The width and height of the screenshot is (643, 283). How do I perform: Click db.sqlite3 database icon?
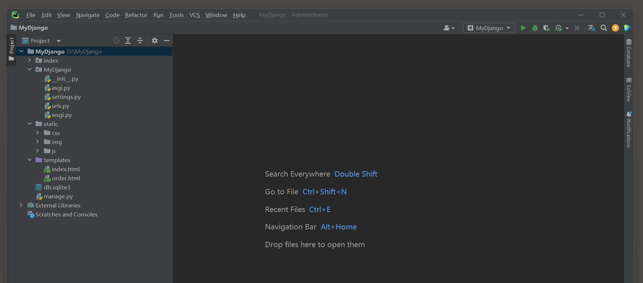point(39,187)
